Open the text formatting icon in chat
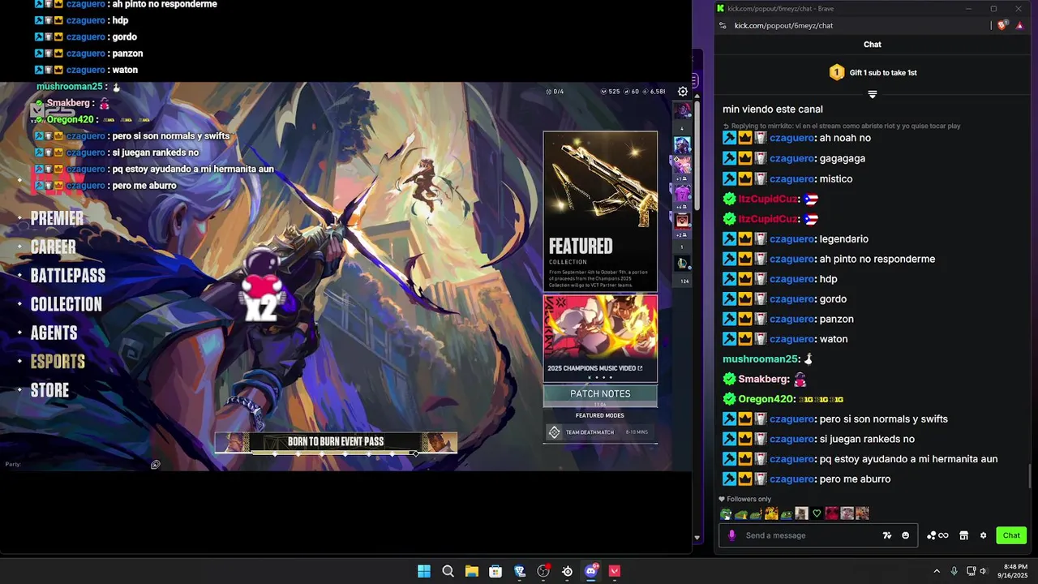 click(x=887, y=535)
